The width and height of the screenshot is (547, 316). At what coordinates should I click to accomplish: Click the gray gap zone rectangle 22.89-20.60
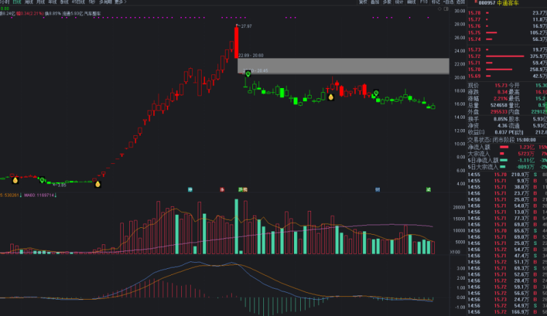343,66
